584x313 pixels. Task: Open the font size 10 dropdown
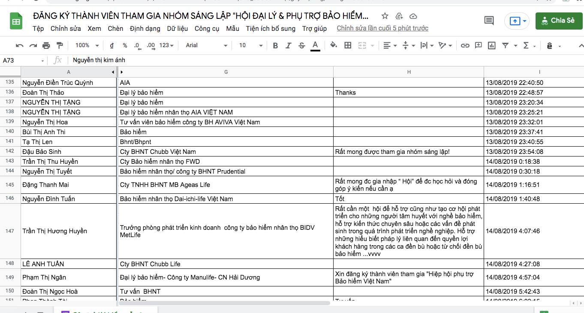(251, 45)
